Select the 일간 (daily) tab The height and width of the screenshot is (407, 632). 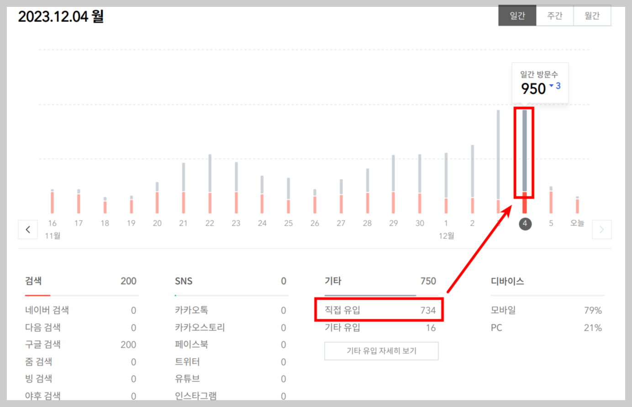coord(517,15)
